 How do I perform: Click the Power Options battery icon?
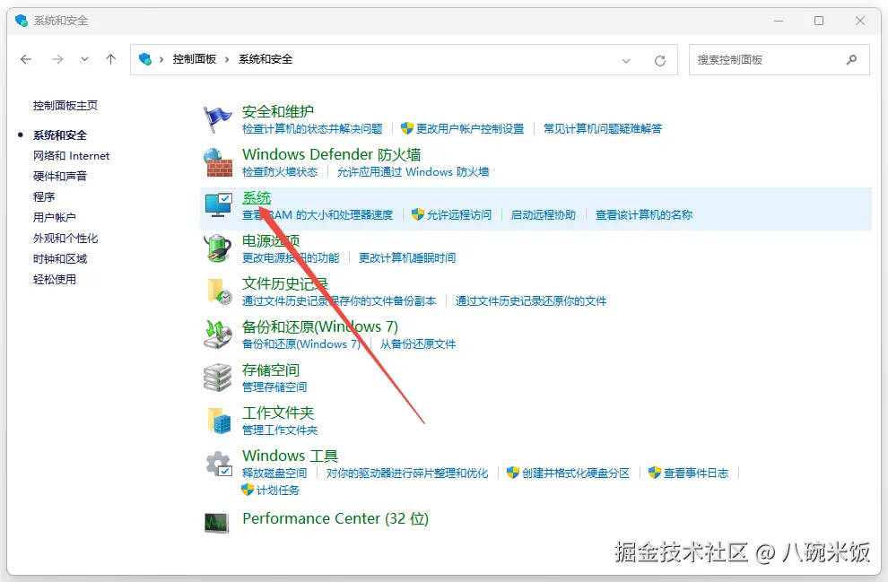pos(218,248)
